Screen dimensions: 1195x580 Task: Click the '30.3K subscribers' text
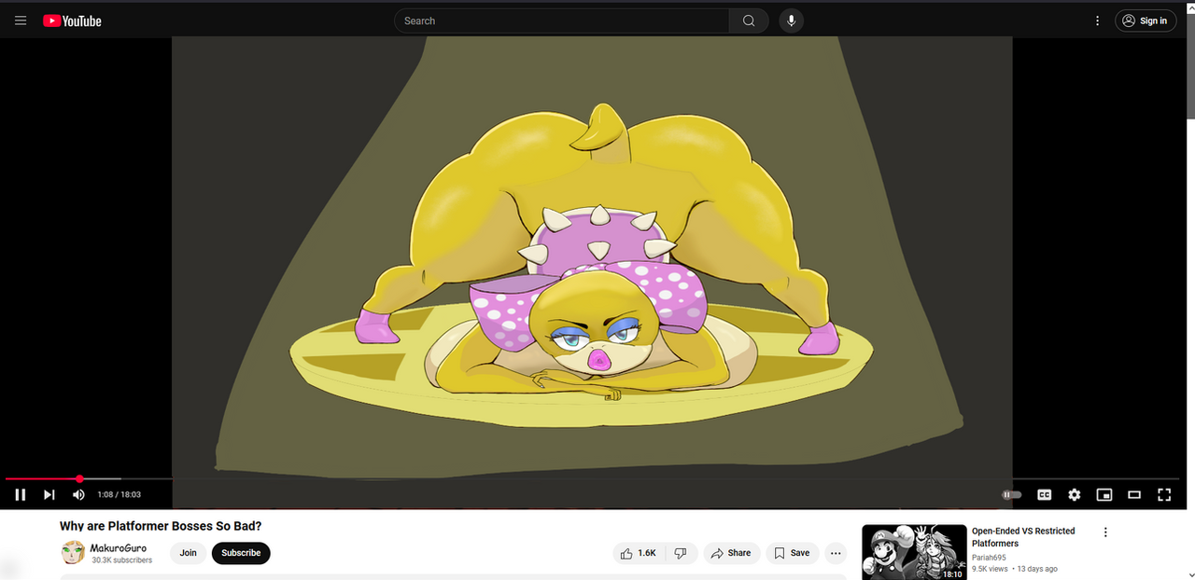(122, 560)
